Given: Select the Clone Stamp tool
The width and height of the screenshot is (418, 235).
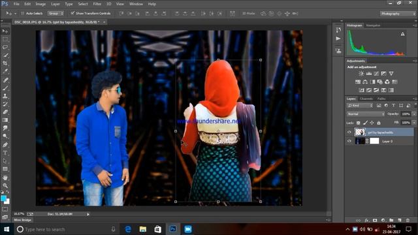Looking at the screenshot, I should 5,96.
